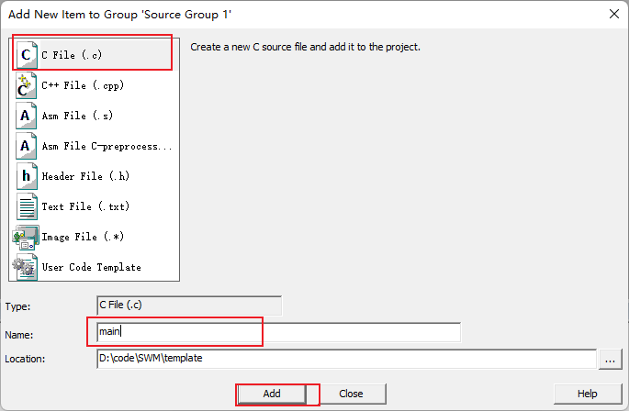The height and width of the screenshot is (411, 629).
Task: Select the C++ File (.cpp) icon
Action: (x=27, y=85)
